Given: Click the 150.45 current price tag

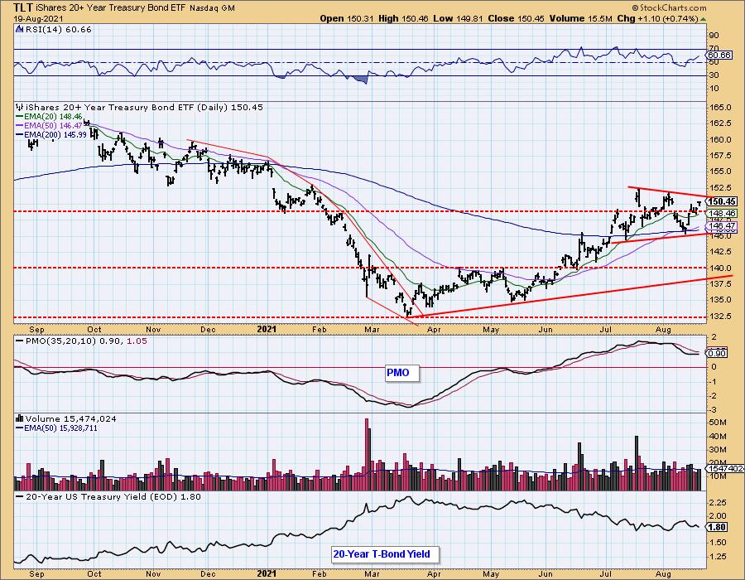Looking at the screenshot, I should (722, 201).
